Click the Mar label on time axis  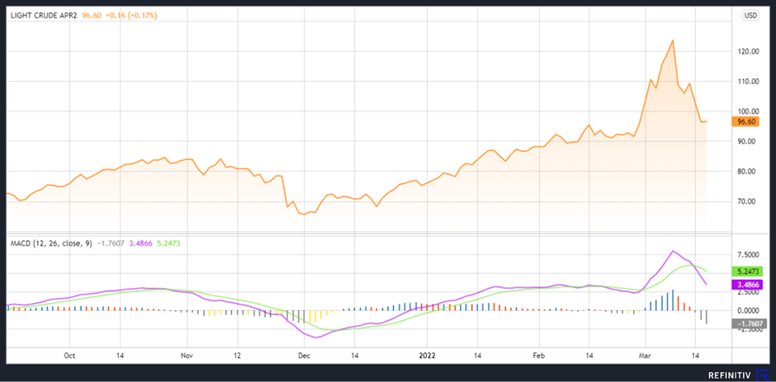pyautogui.click(x=645, y=356)
